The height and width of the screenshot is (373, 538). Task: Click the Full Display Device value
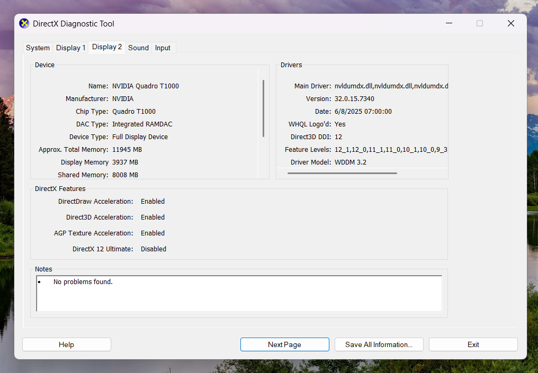tap(140, 137)
